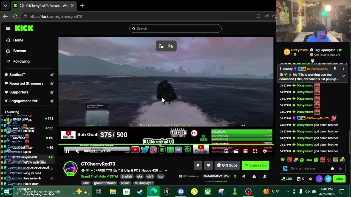Open moderator hammer icon in chat input
The image size is (351, 197).
click(285, 169)
